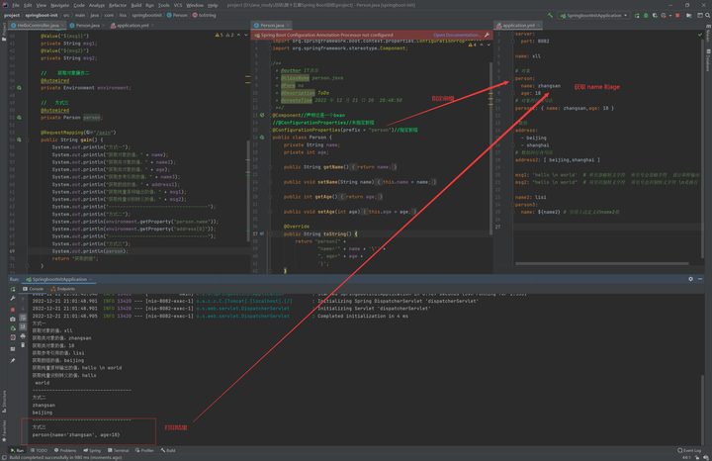Click the gutter icon beside the gain method
Screen dimensions: 712x461
click(x=19, y=139)
